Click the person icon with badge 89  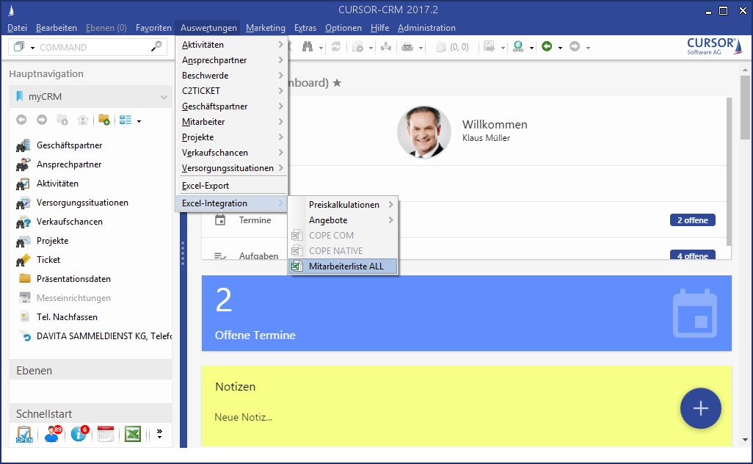52,434
